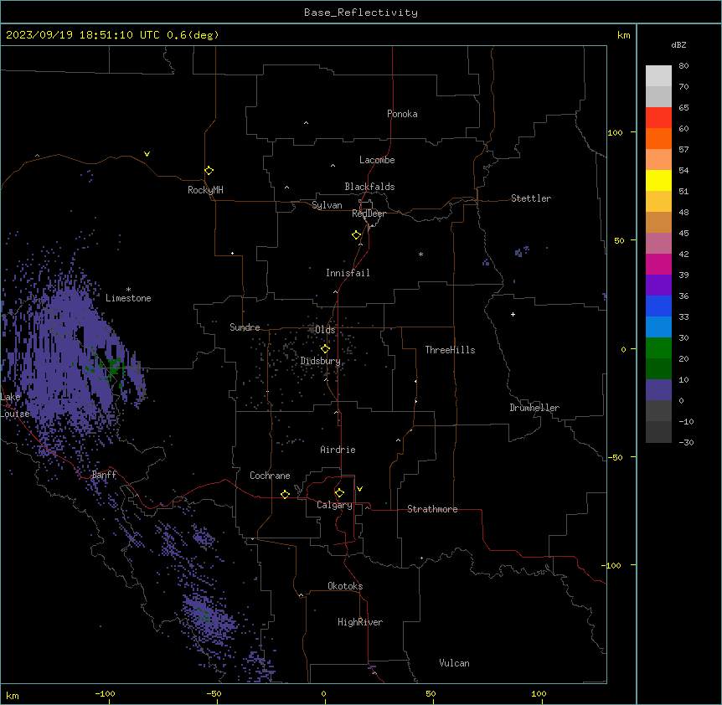The image size is (722, 705).
Task: Click the yellow marker between Olds and Didsbury
Action: click(326, 348)
